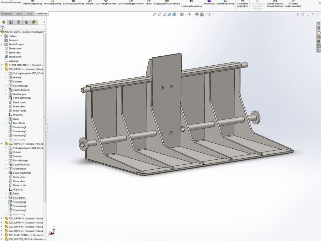Screen dimensions: 321x241
Task: Start Leistungsbewertung
Action: click(x=192, y=4)
